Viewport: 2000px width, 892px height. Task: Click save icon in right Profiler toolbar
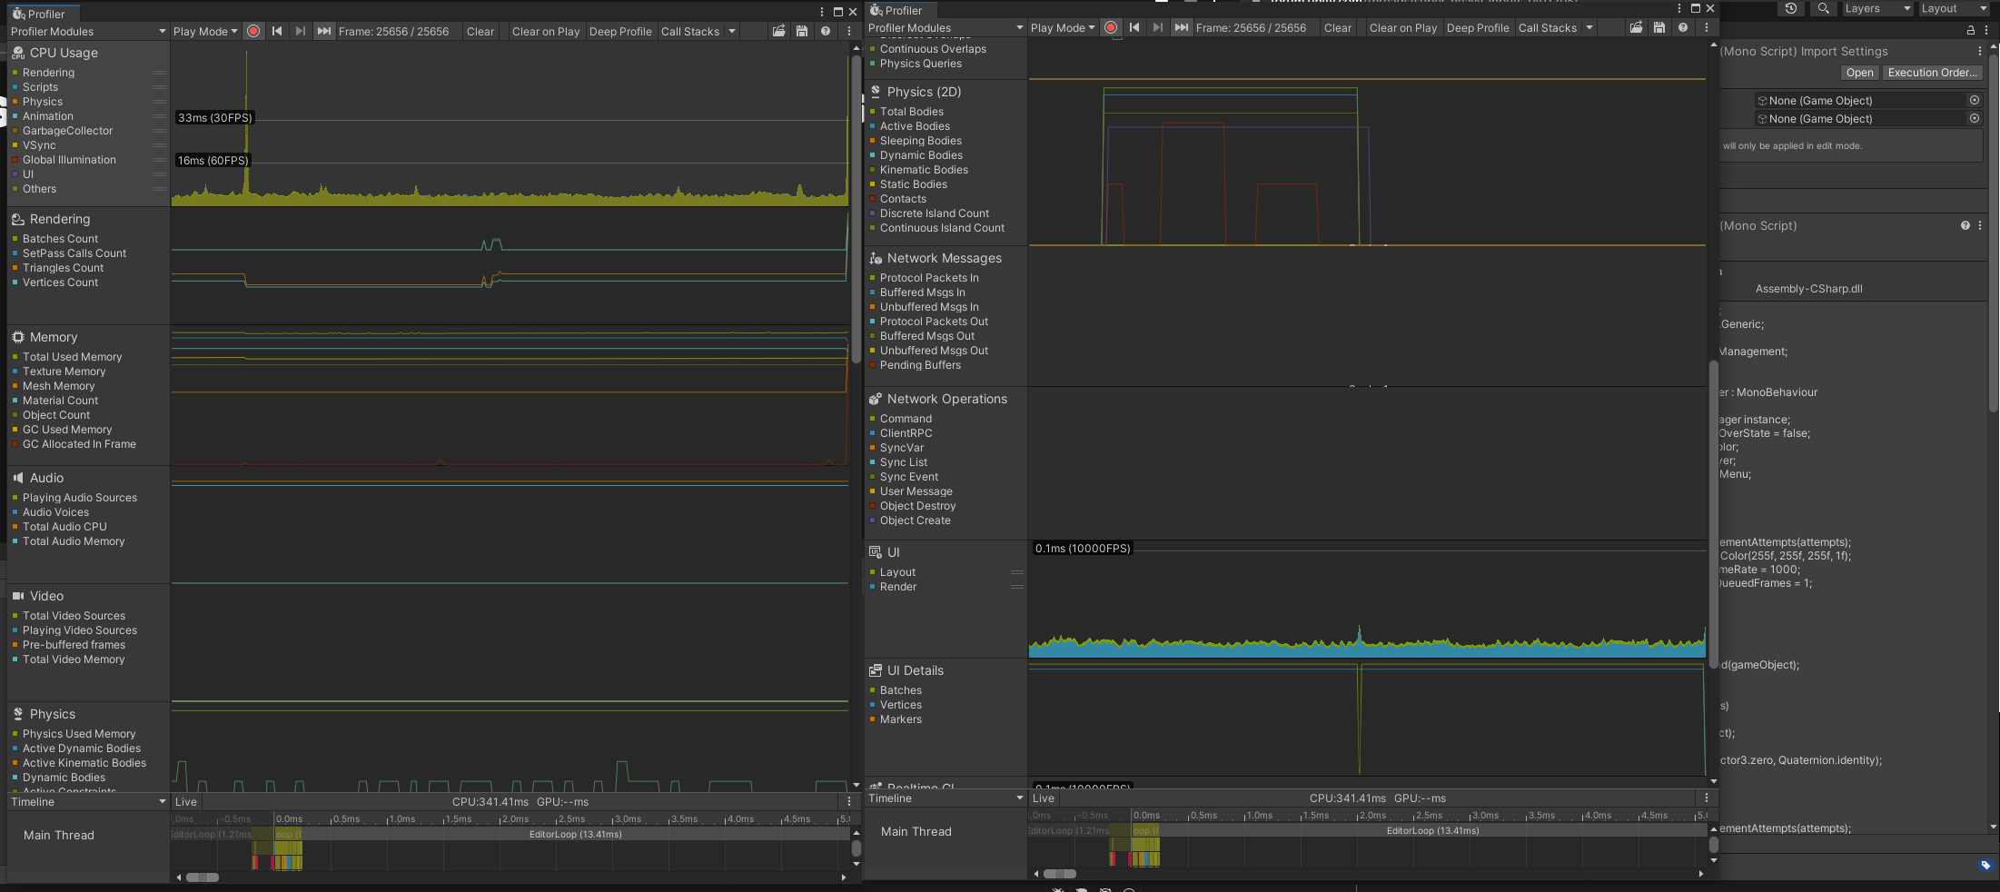coord(1659,27)
